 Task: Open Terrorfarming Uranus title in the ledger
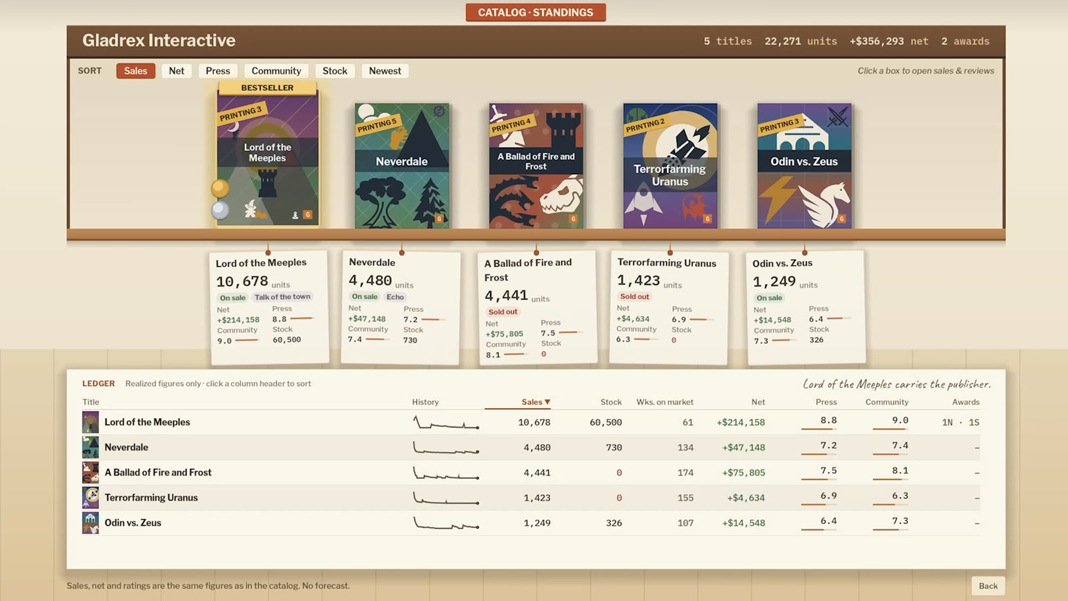[151, 497]
